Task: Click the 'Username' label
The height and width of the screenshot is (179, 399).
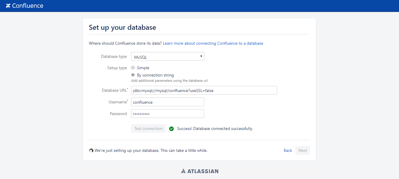Action: click(x=118, y=102)
